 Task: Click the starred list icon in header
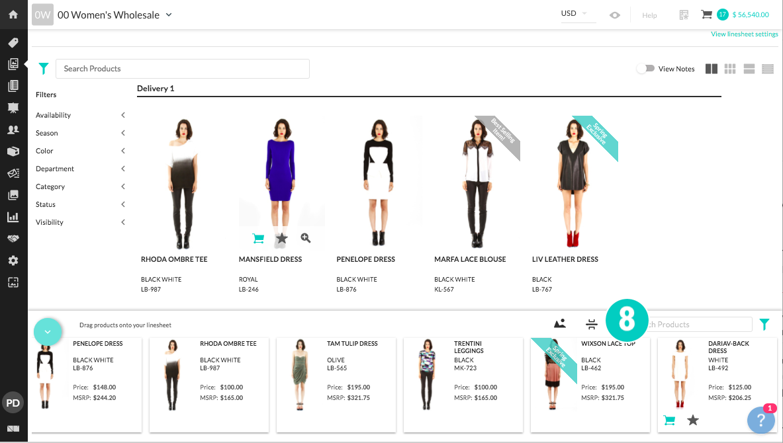click(x=684, y=15)
